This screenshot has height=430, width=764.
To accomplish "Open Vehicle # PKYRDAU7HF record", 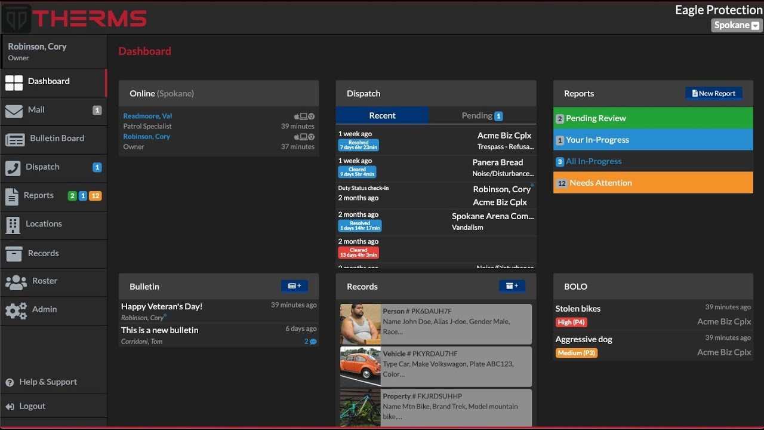I will (436, 367).
